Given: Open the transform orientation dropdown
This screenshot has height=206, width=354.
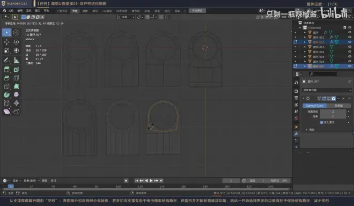Looking at the screenshot, I should 126,17.
